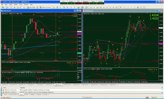This screenshot has width=164, height=99.
Task: Open the Templates dropdown
Action: coord(87,7)
